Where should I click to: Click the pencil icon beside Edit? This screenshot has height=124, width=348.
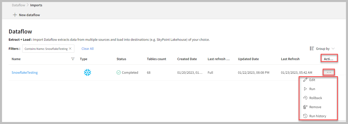click(305, 80)
